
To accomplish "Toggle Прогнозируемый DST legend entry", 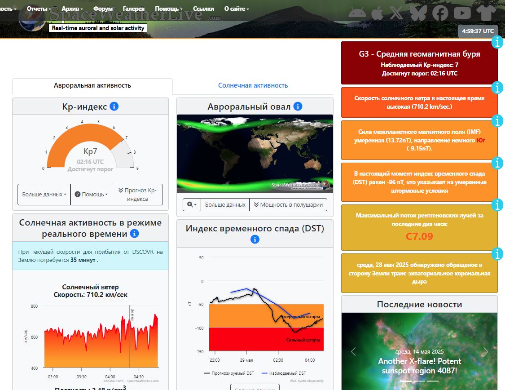I will point(229,373).
